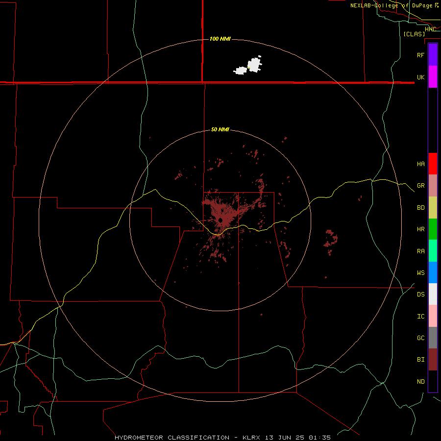Click the DS legend label
The width and height of the screenshot is (441, 441).
click(x=420, y=294)
